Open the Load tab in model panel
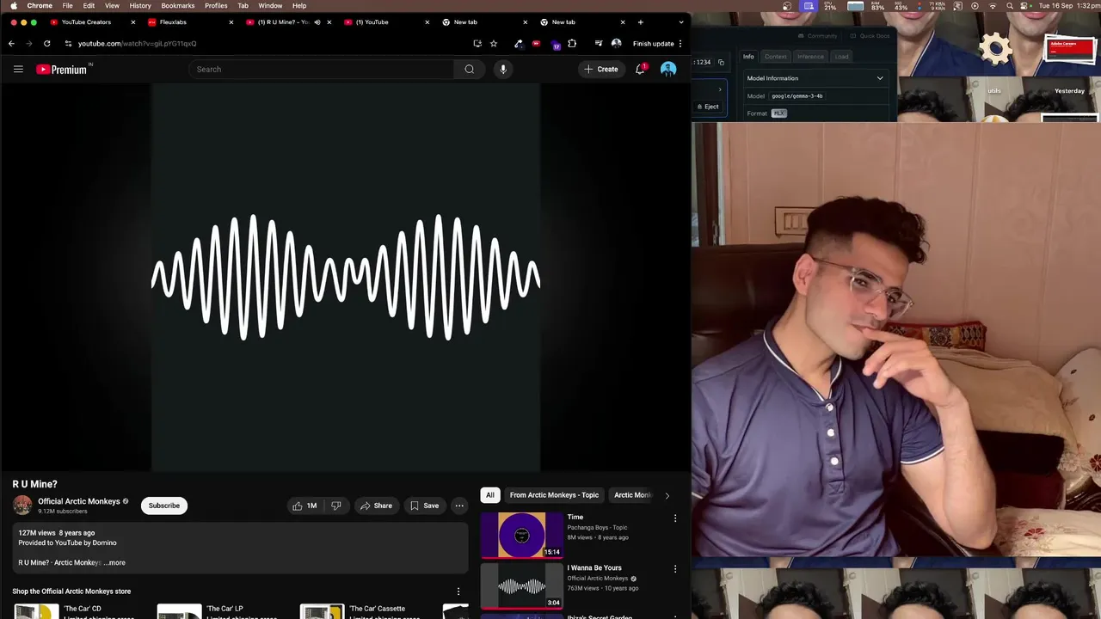 (x=841, y=57)
